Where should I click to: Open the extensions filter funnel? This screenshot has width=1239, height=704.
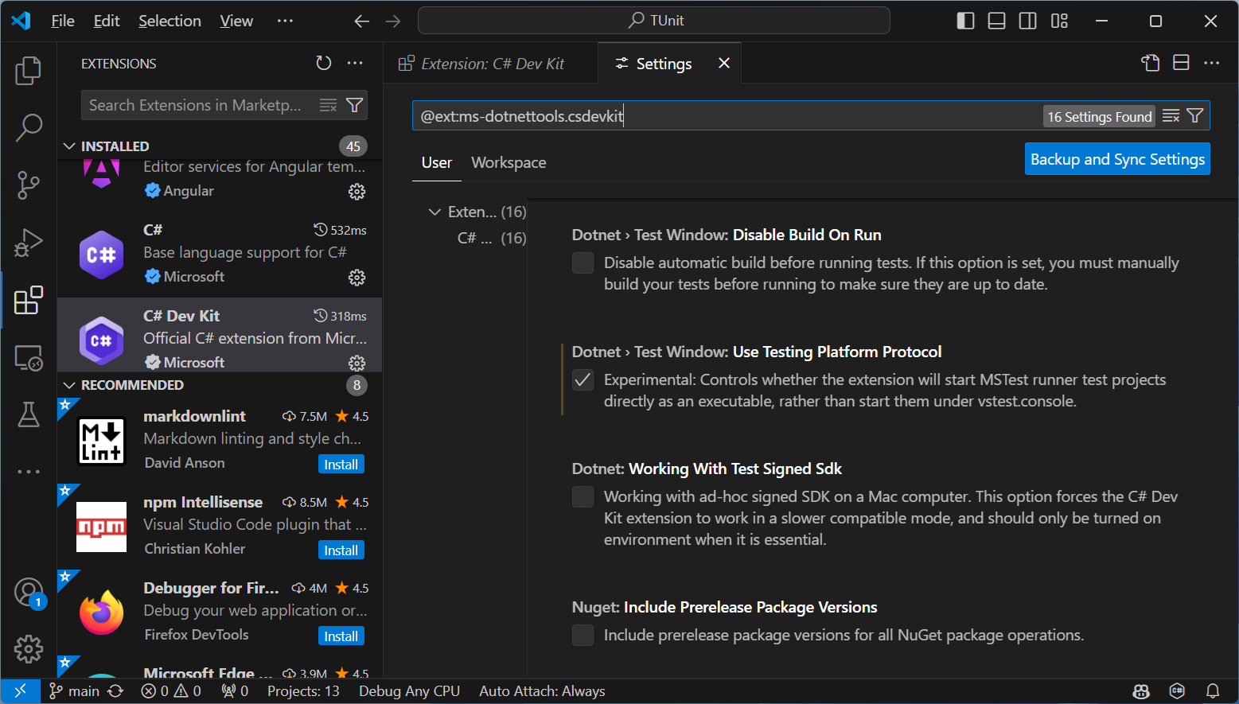click(x=356, y=104)
